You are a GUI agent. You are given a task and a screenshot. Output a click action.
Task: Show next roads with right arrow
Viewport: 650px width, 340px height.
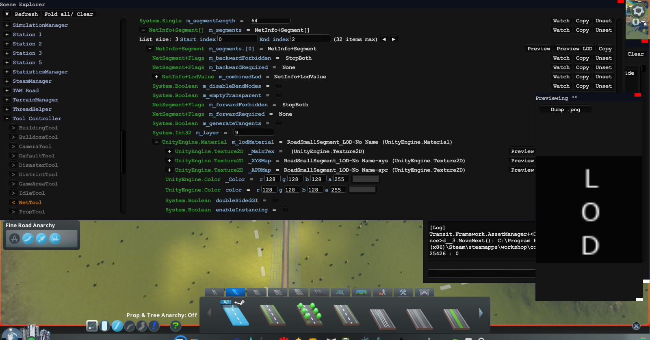point(481,313)
